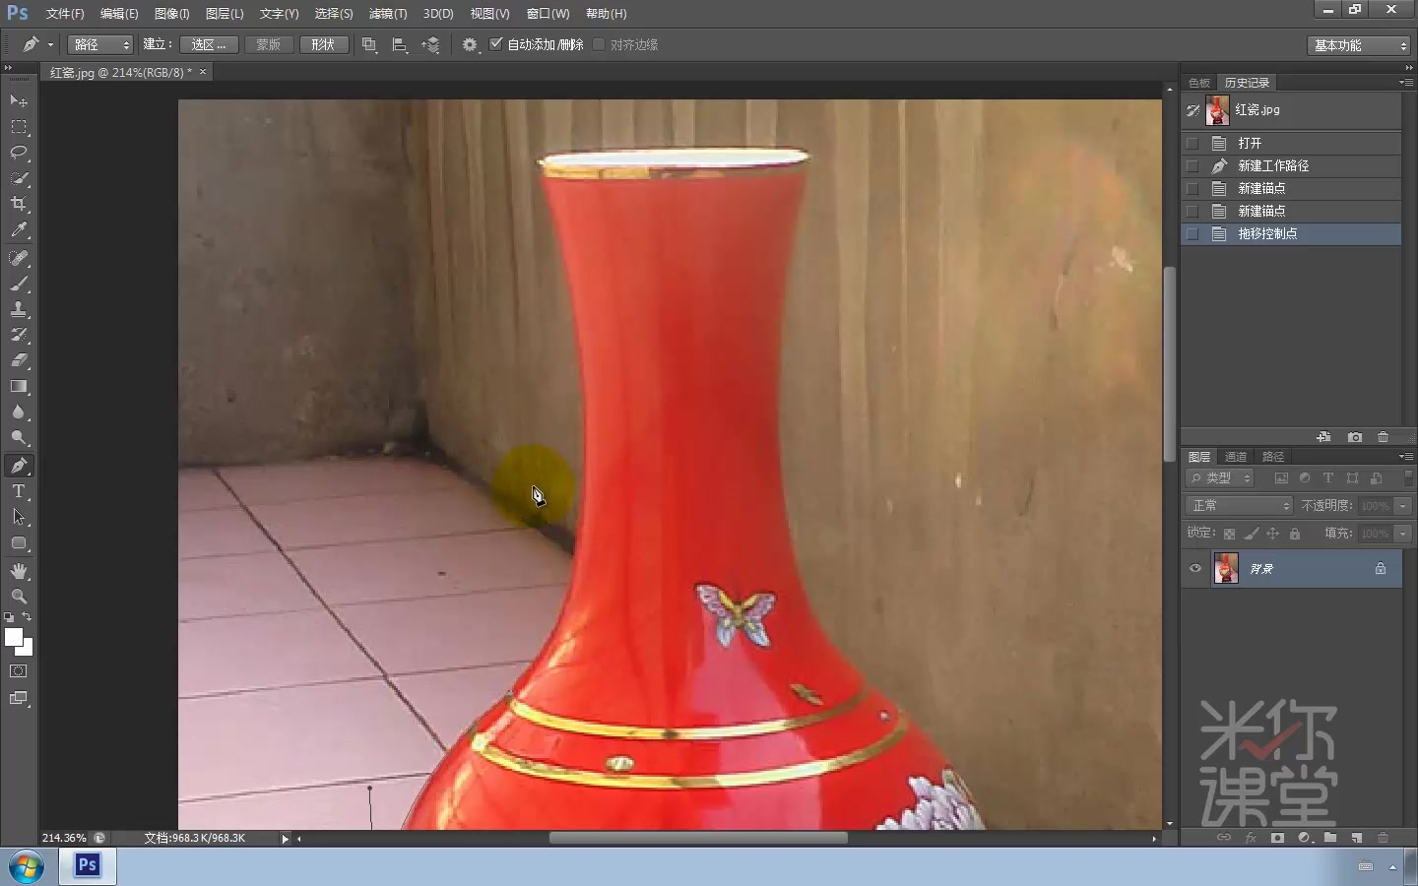Open Layers panel flyout menu

(1405, 457)
